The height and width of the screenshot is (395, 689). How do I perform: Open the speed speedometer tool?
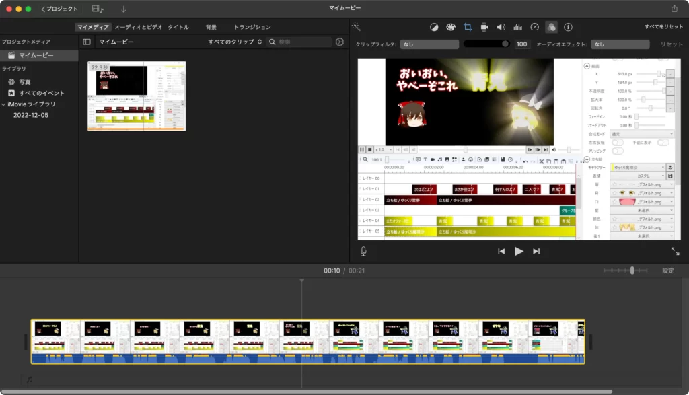point(534,27)
